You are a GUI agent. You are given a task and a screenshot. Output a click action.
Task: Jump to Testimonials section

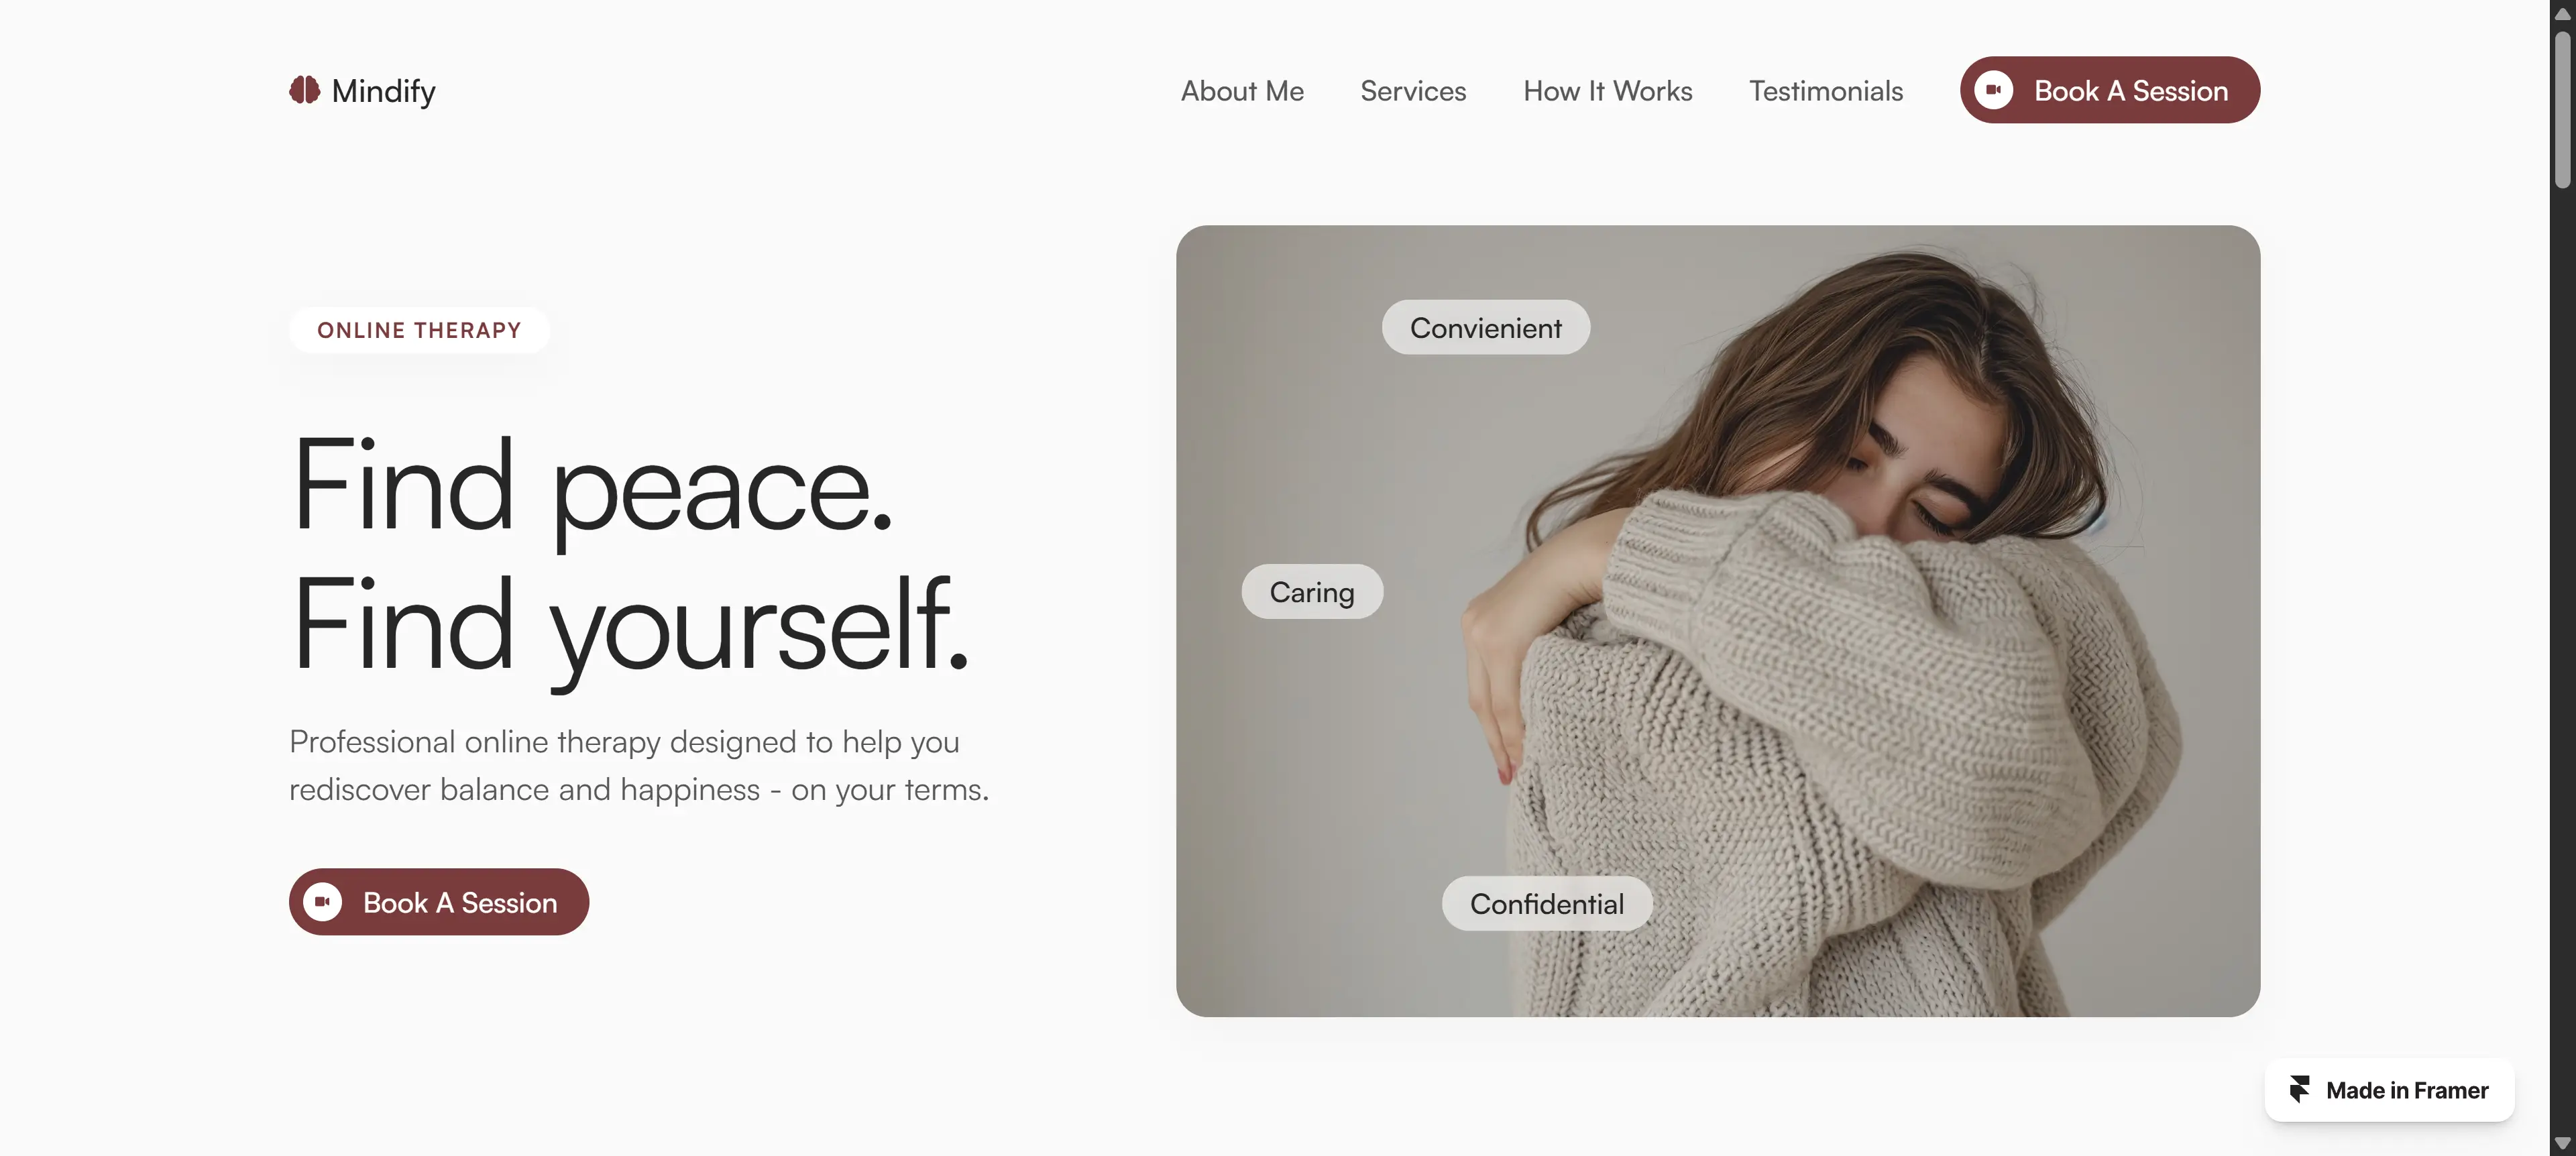tap(1825, 91)
